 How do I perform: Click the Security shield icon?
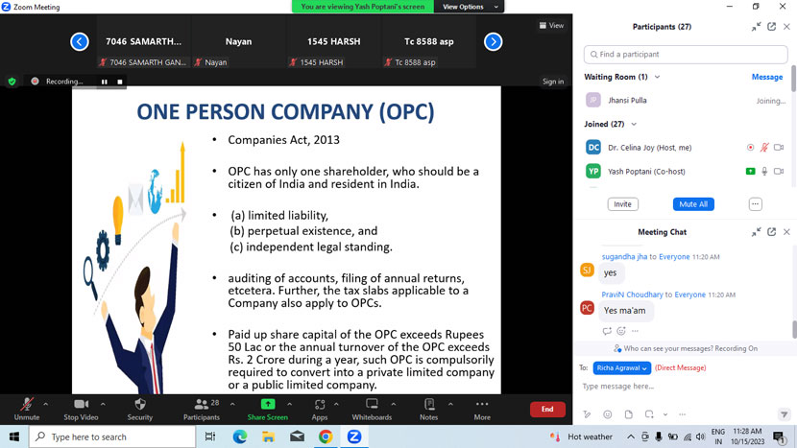(x=140, y=404)
